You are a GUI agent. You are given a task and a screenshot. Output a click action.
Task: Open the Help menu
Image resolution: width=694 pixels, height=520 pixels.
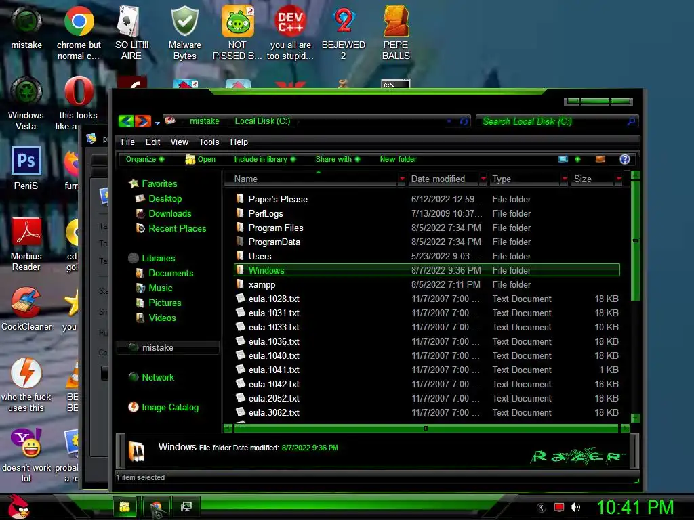pyautogui.click(x=239, y=142)
